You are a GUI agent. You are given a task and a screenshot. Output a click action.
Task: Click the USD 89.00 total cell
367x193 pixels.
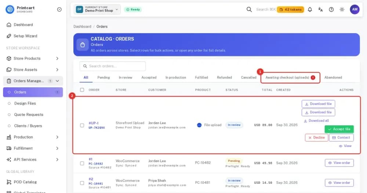pos(263,125)
